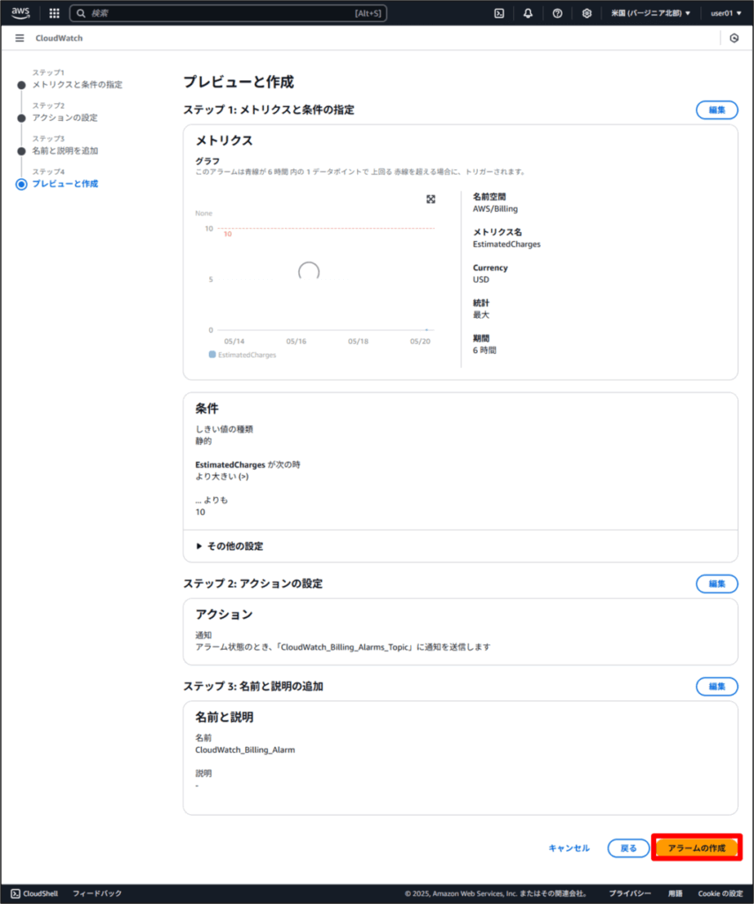The width and height of the screenshot is (754, 904).
Task: Click graph date label 05/16
Action: click(296, 342)
